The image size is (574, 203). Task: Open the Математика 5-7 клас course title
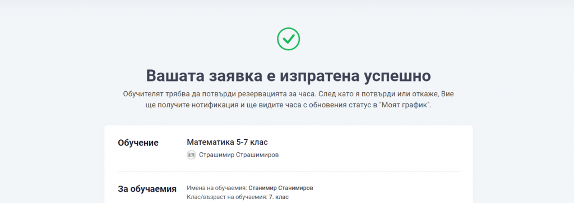228,142
